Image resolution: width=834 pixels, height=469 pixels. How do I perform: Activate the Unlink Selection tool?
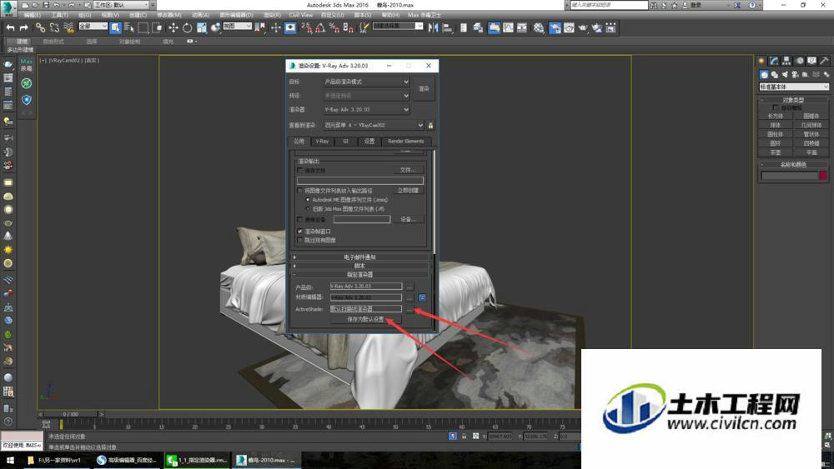click(54, 27)
